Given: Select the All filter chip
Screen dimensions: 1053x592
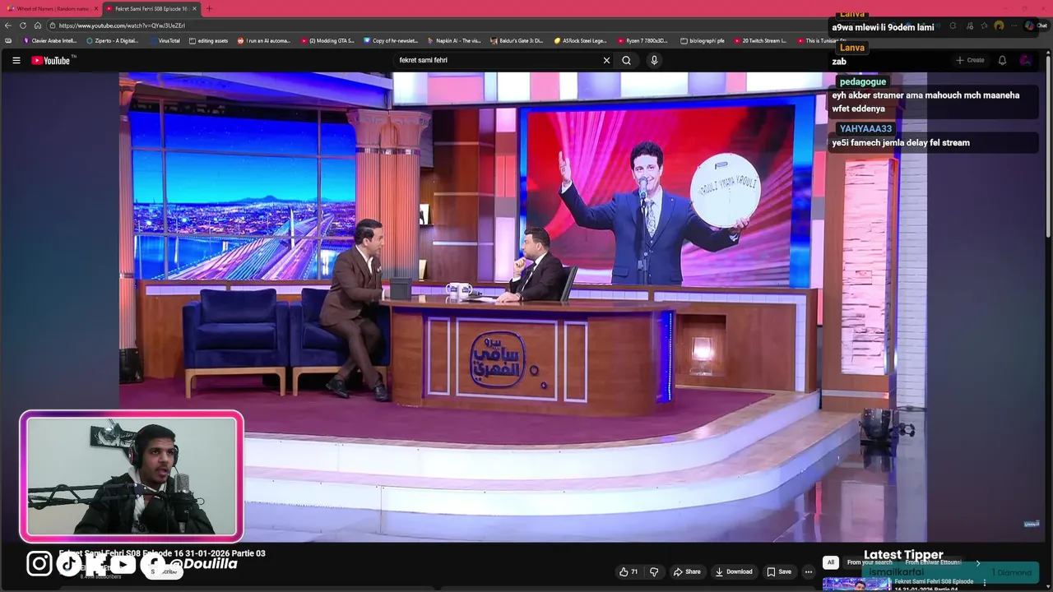Looking at the screenshot, I should (x=831, y=562).
